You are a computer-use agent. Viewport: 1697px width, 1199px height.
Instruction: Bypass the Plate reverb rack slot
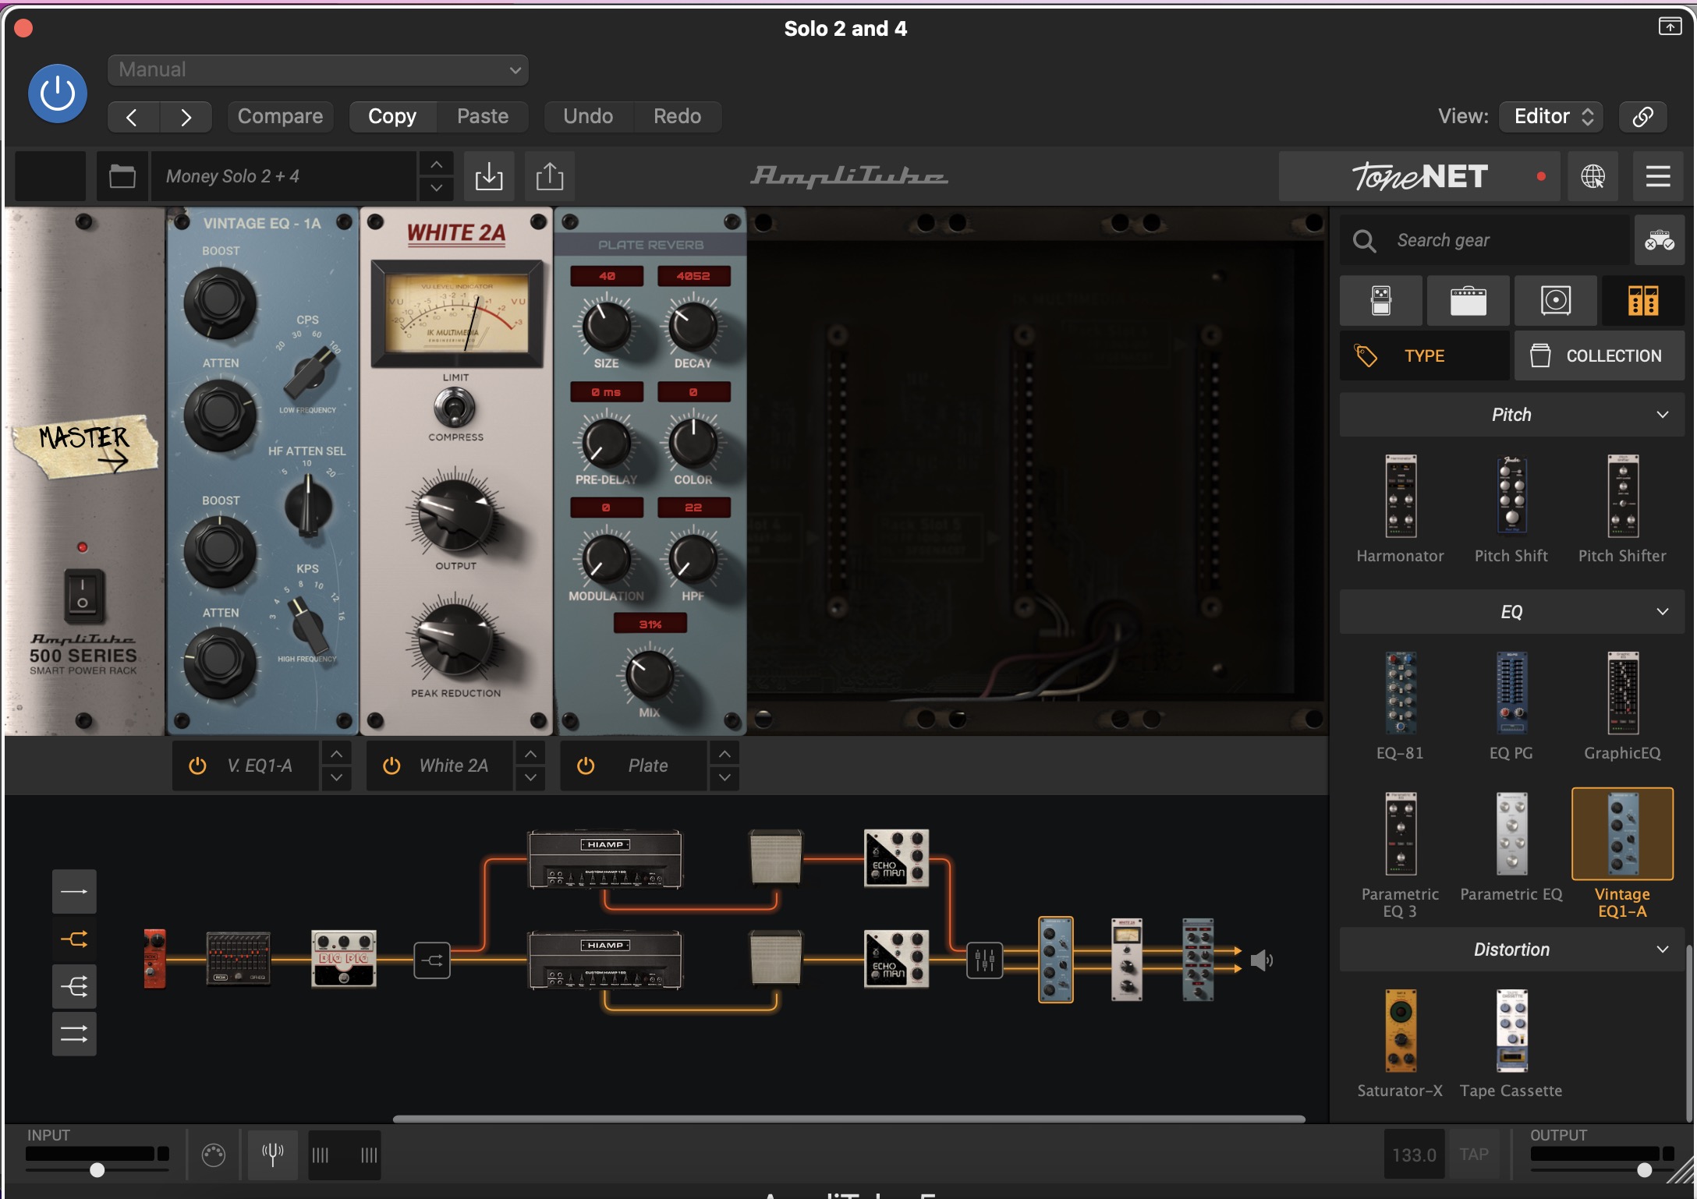click(586, 766)
